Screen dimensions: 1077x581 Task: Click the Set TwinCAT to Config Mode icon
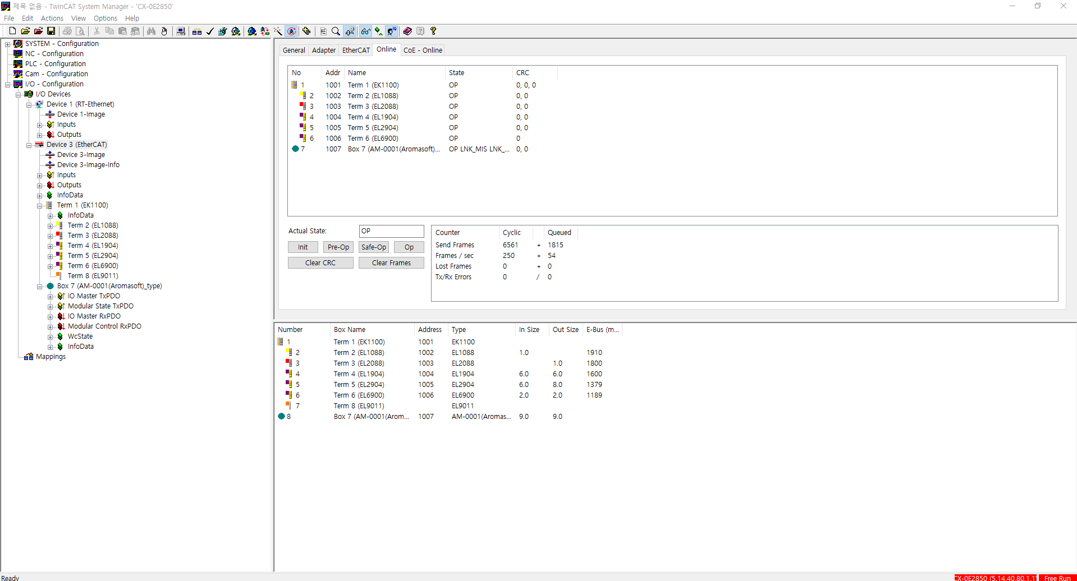pyautogui.click(x=252, y=31)
